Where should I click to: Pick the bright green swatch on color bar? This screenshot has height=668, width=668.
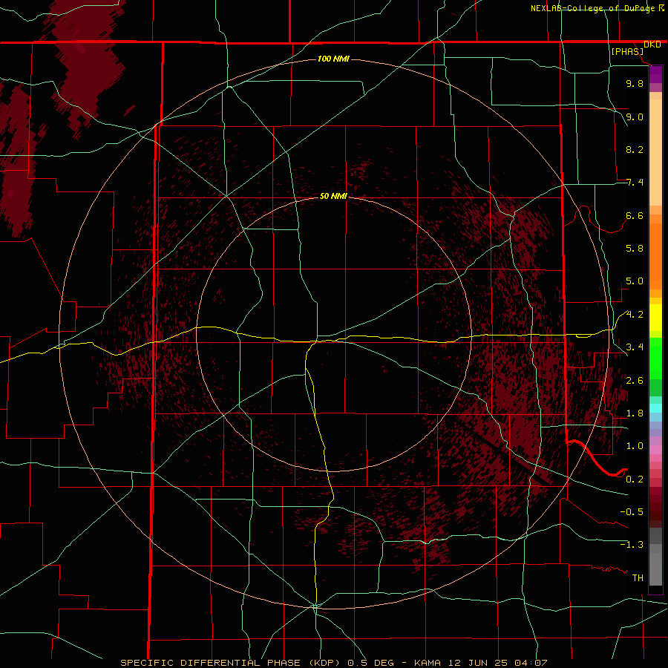[x=655, y=358]
